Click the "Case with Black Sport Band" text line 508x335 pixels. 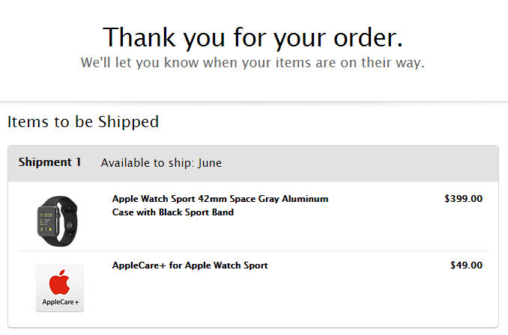[x=172, y=212]
